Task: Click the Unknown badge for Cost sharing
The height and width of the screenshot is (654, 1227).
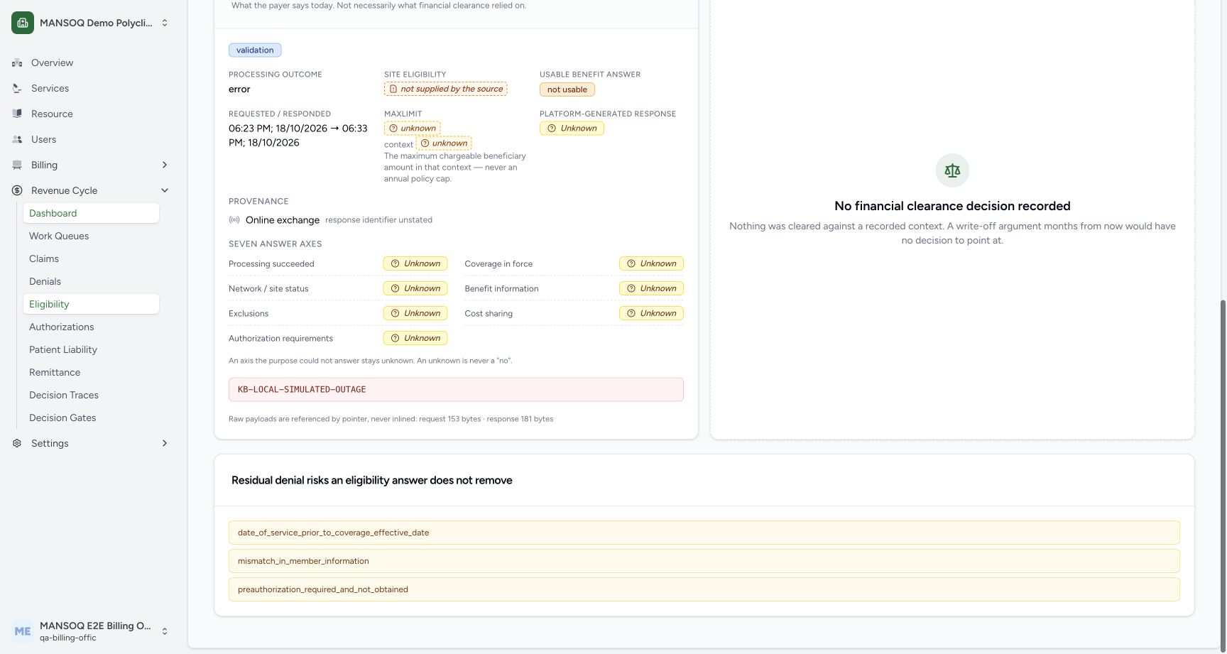Action: [x=651, y=313]
